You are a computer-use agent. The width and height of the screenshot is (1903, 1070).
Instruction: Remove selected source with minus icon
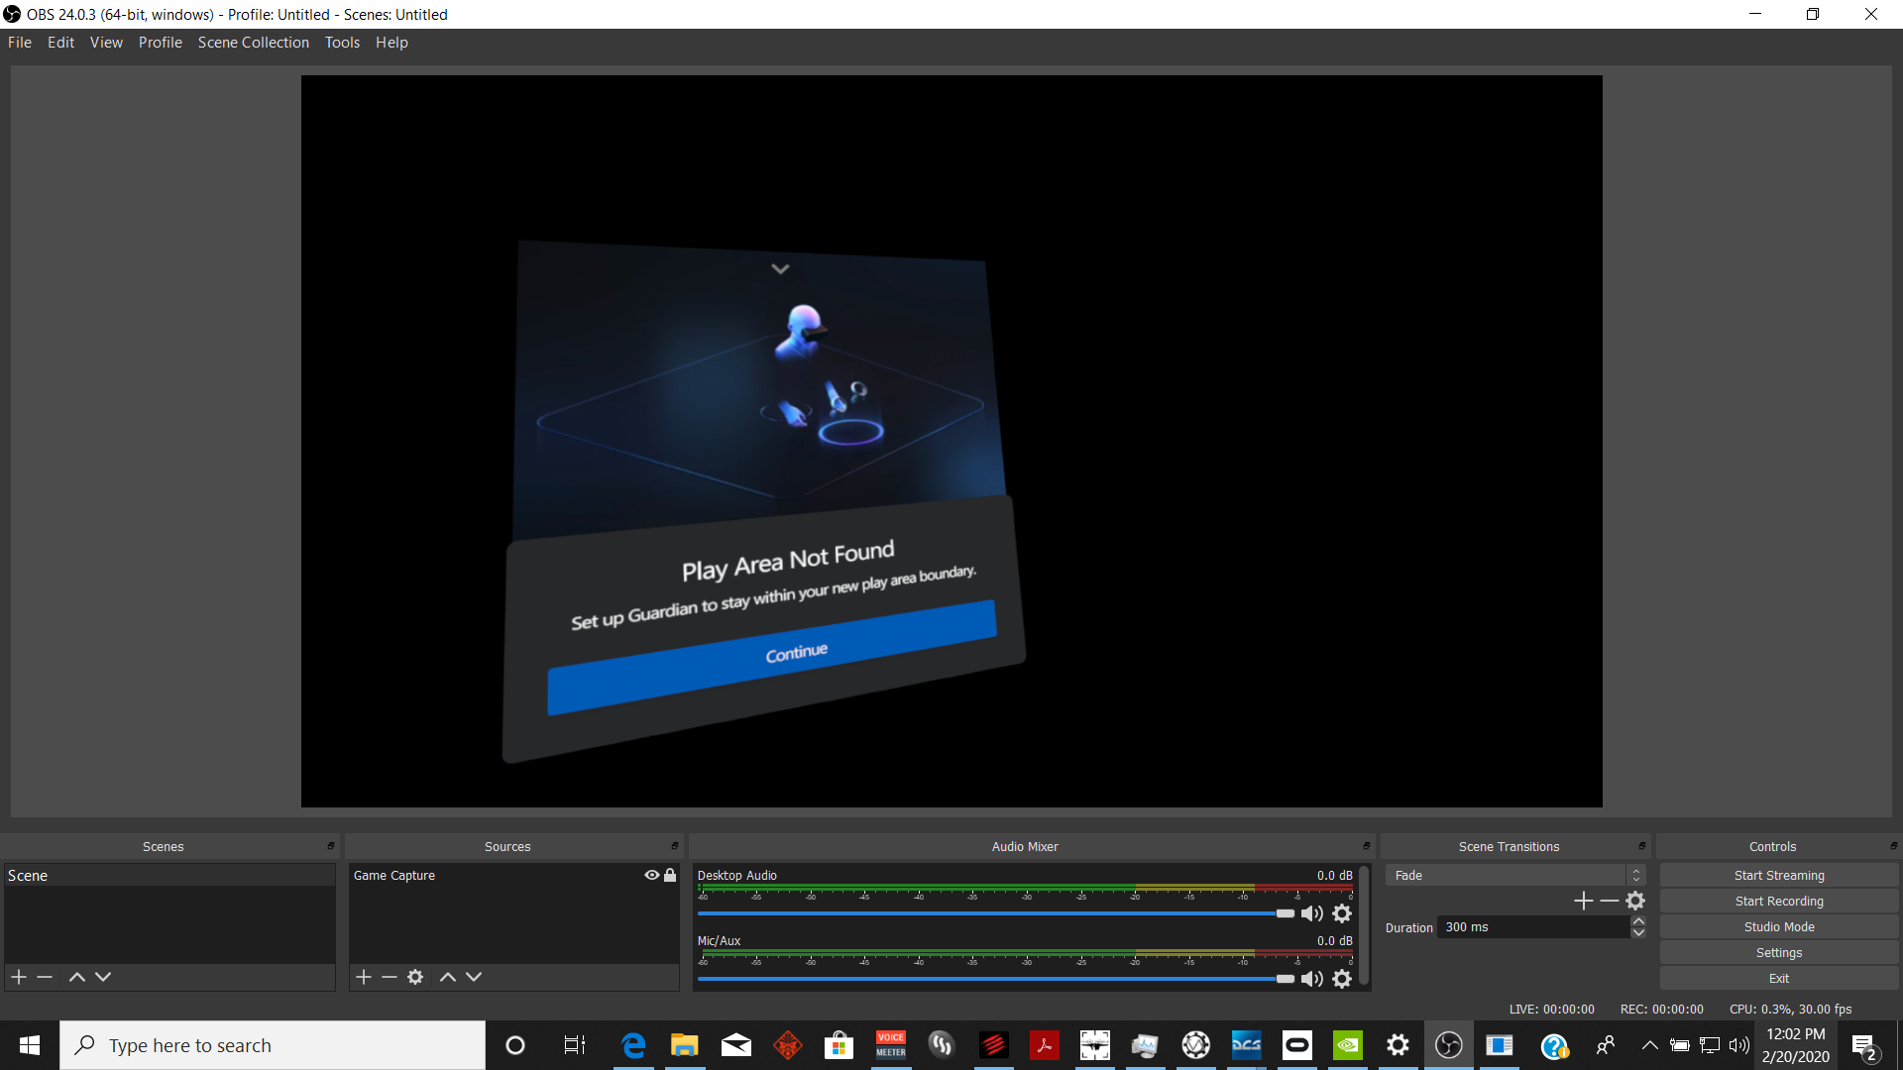[390, 977]
